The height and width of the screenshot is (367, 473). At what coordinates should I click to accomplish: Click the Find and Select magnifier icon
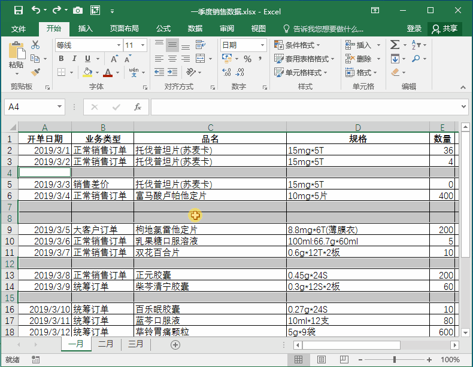[x=416, y=59]
